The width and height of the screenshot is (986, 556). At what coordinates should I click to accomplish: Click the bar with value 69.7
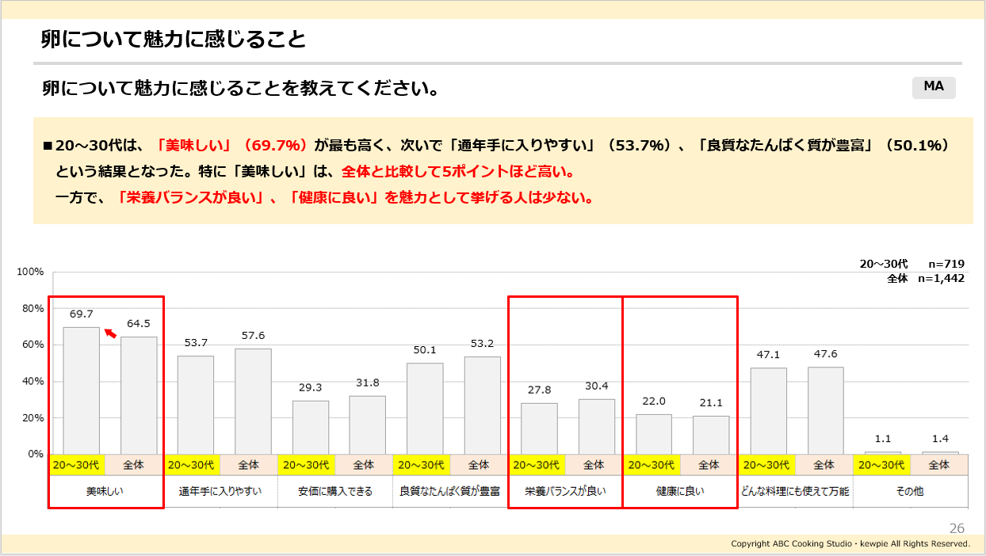[x=82, y=390]
